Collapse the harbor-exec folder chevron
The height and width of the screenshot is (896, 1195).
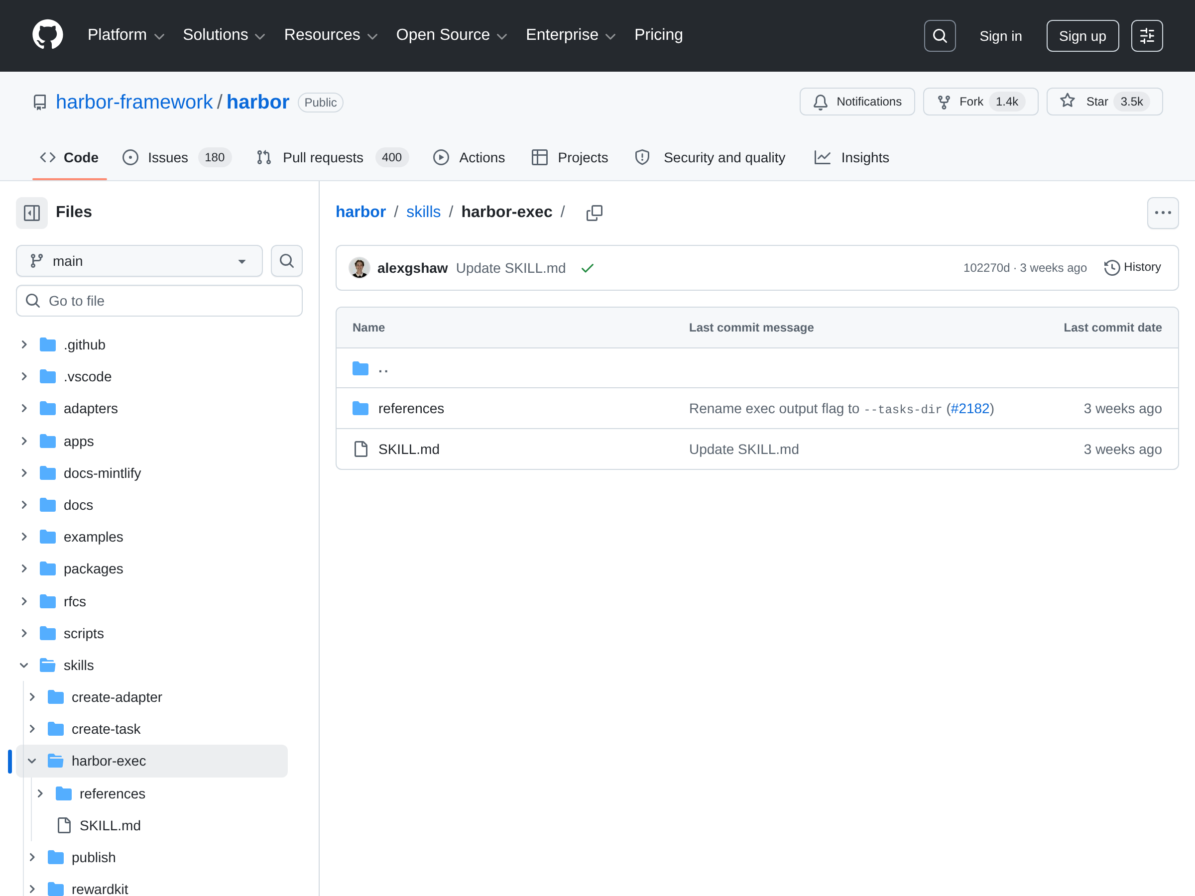click(32, 761)
